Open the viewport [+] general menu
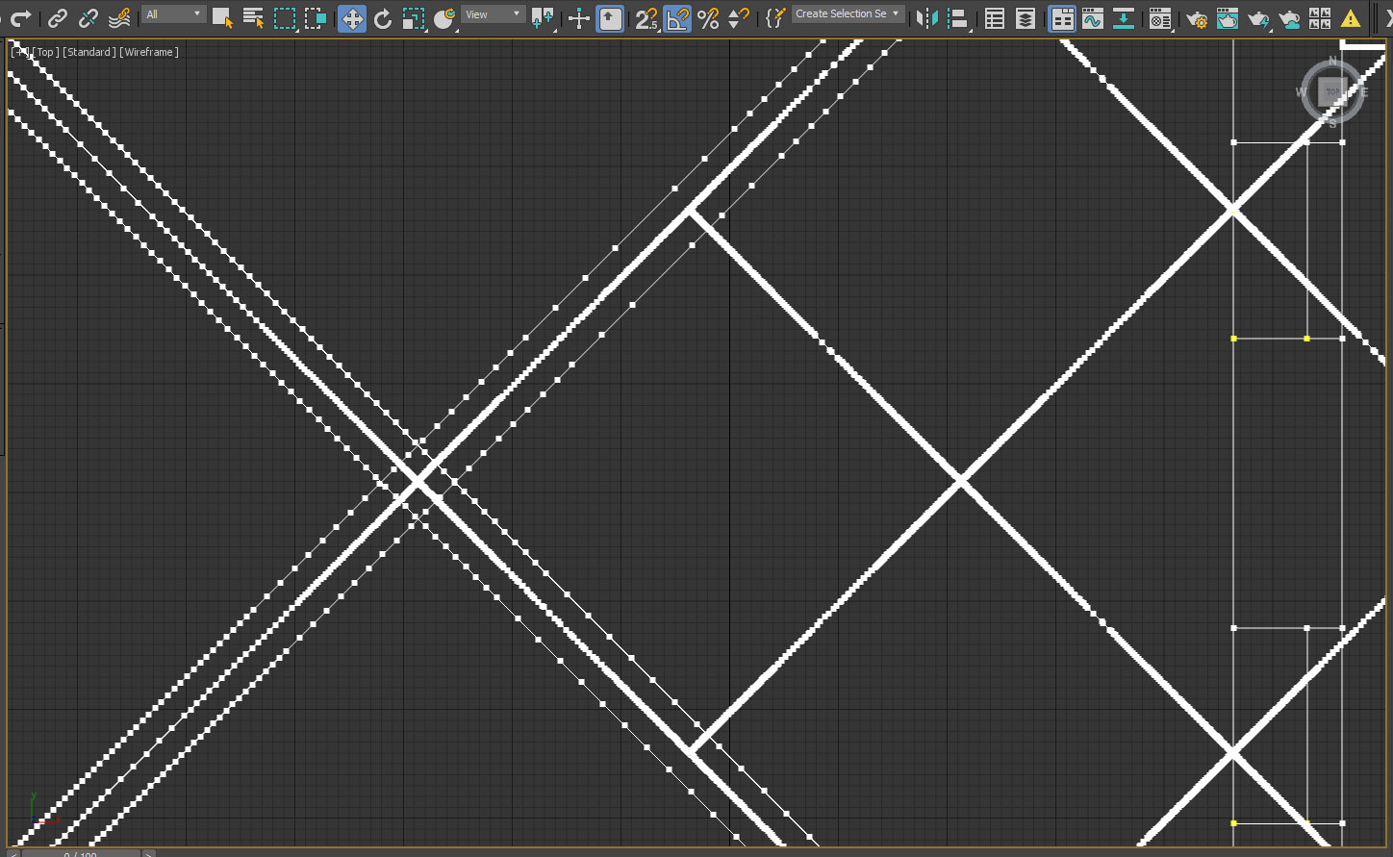This screenshot has width=1393, height=857. (19, 52)
